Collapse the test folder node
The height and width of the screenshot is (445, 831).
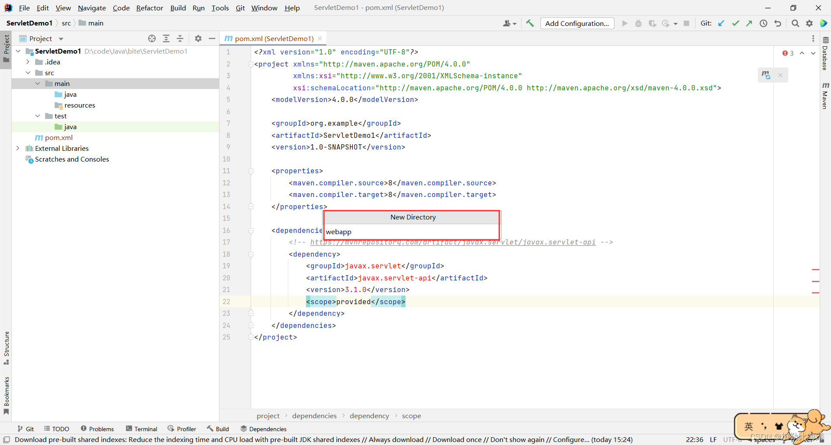tap(38, 116)
